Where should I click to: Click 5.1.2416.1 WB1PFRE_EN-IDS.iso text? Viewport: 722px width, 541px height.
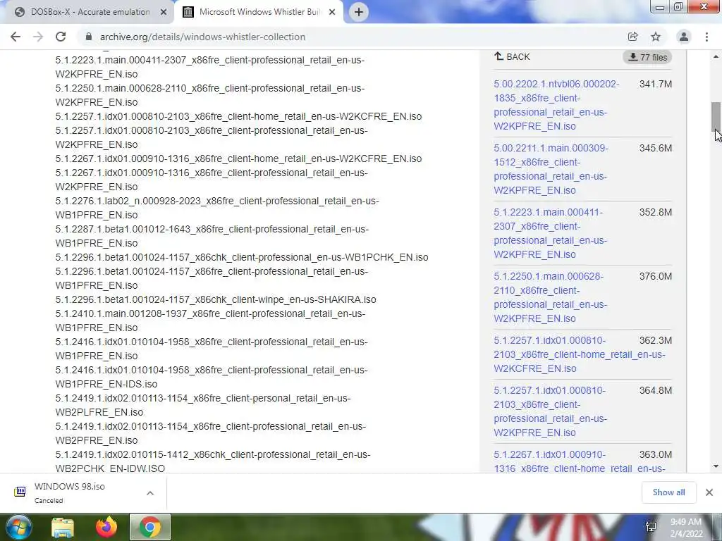[x=212, y=377]
